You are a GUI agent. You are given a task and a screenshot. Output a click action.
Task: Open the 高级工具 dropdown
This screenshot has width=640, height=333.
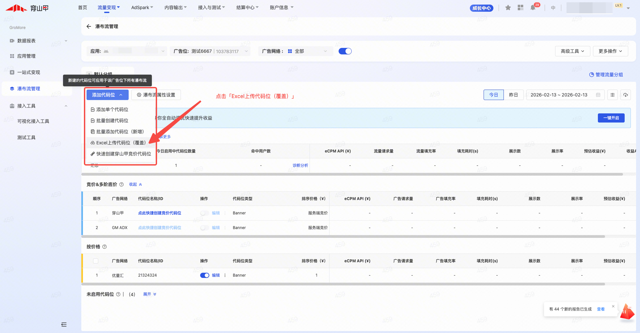click(572, 51)
